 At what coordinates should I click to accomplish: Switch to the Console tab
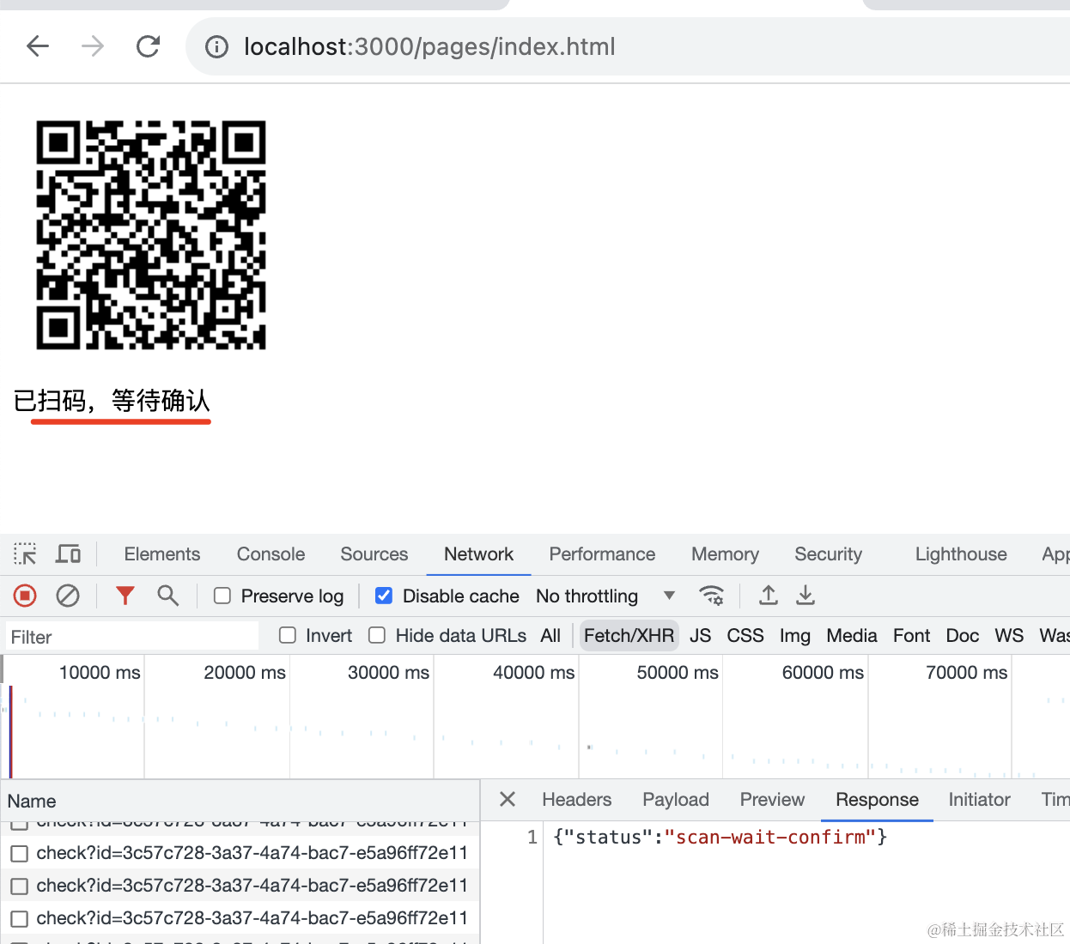[271, 554]
